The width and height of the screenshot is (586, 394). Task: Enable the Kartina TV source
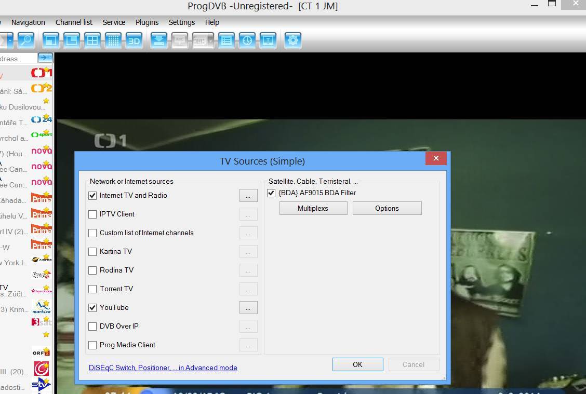point(92,252)
